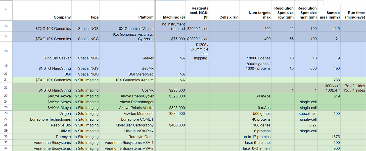
Task: Click the '0.27' resolution cell
Action: point(306,125)
